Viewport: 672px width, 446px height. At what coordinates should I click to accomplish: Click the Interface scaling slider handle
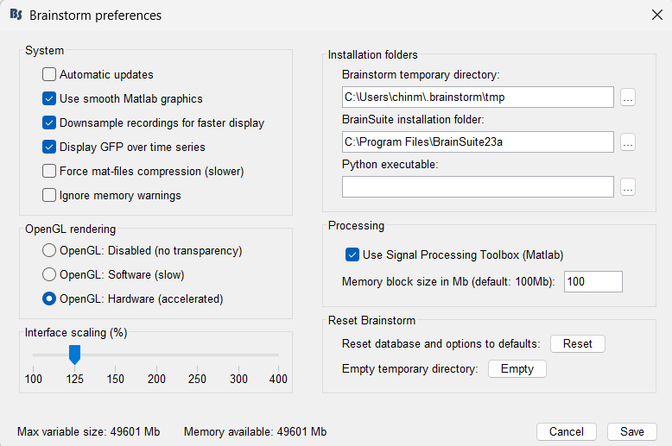pos(74,354)
